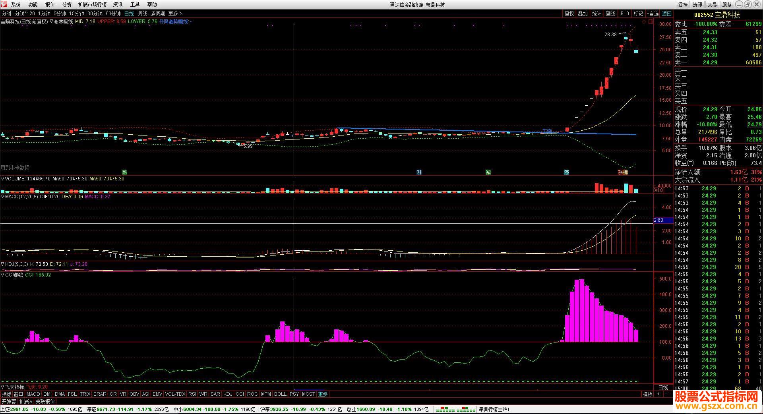Select 60分钟 period
The width and height of the screenshot is (763, 414).
click(113, 14)
